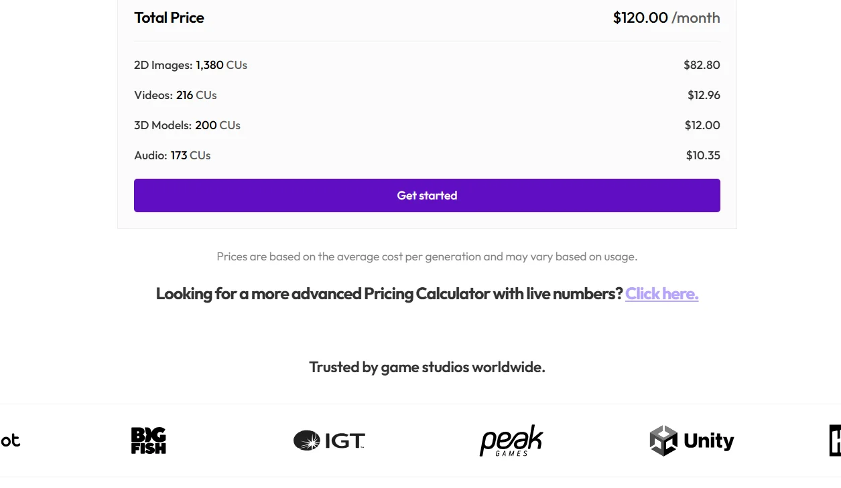The height and width of the screenshot is (488, 841).
Task: Click the partially visible logo at left edge
Action: point(10,440)
